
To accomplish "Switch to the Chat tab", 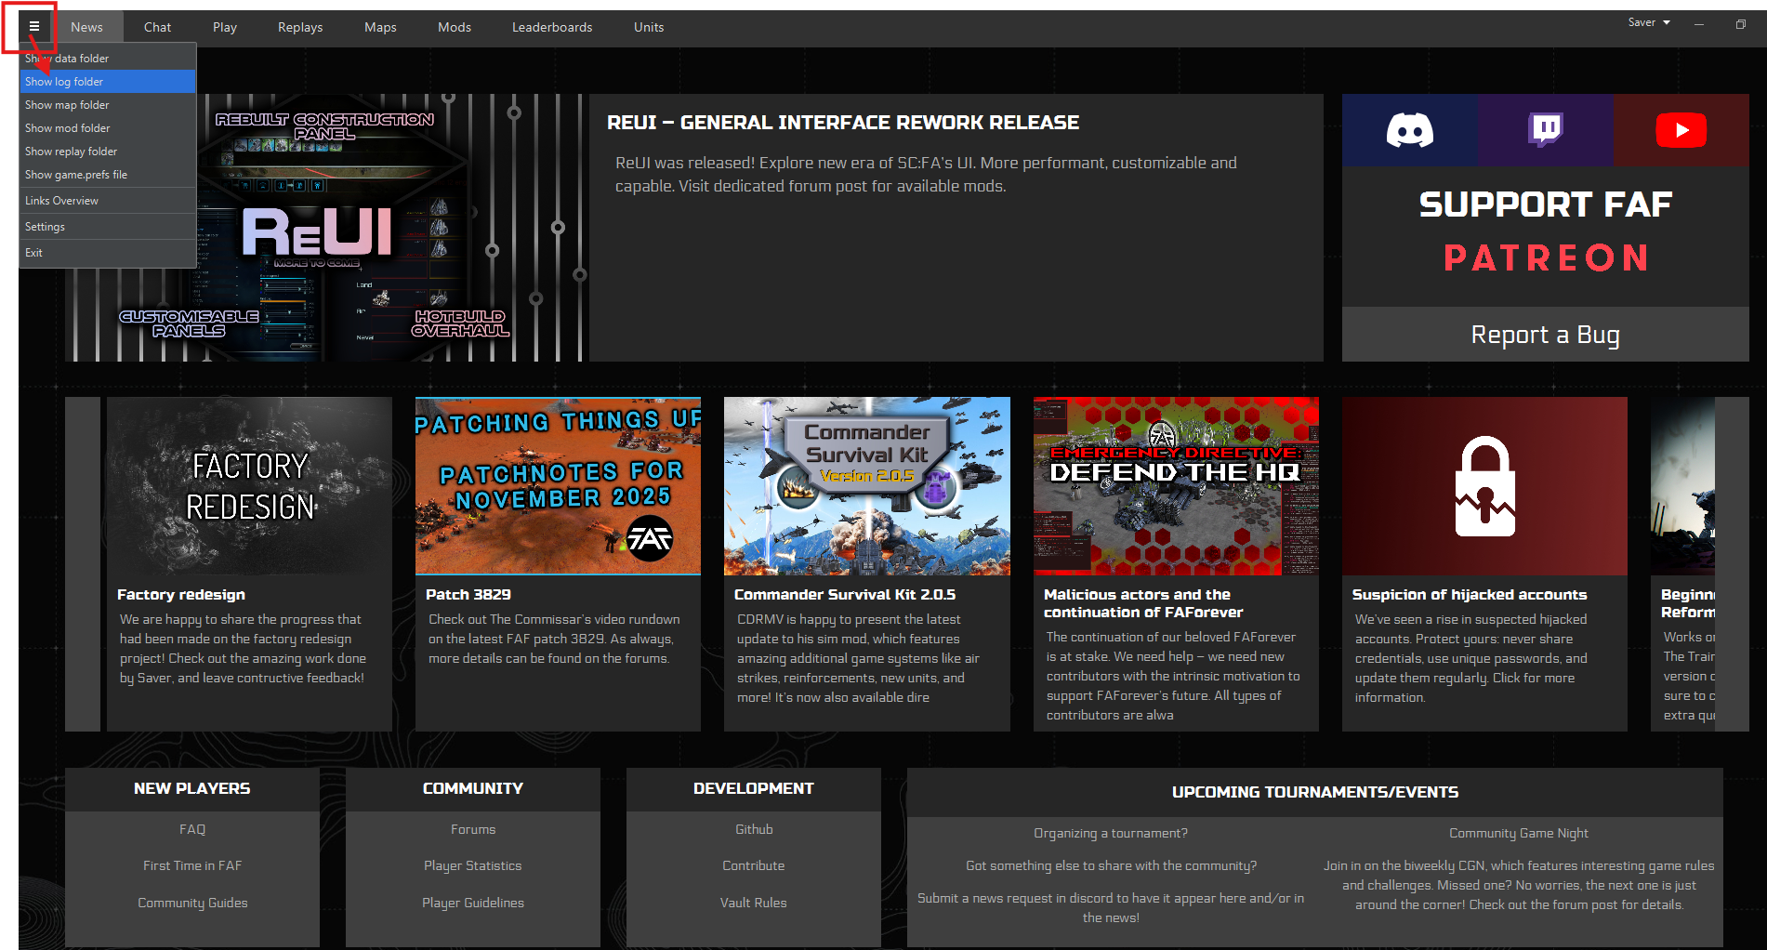I will click(x=157, y=27).
